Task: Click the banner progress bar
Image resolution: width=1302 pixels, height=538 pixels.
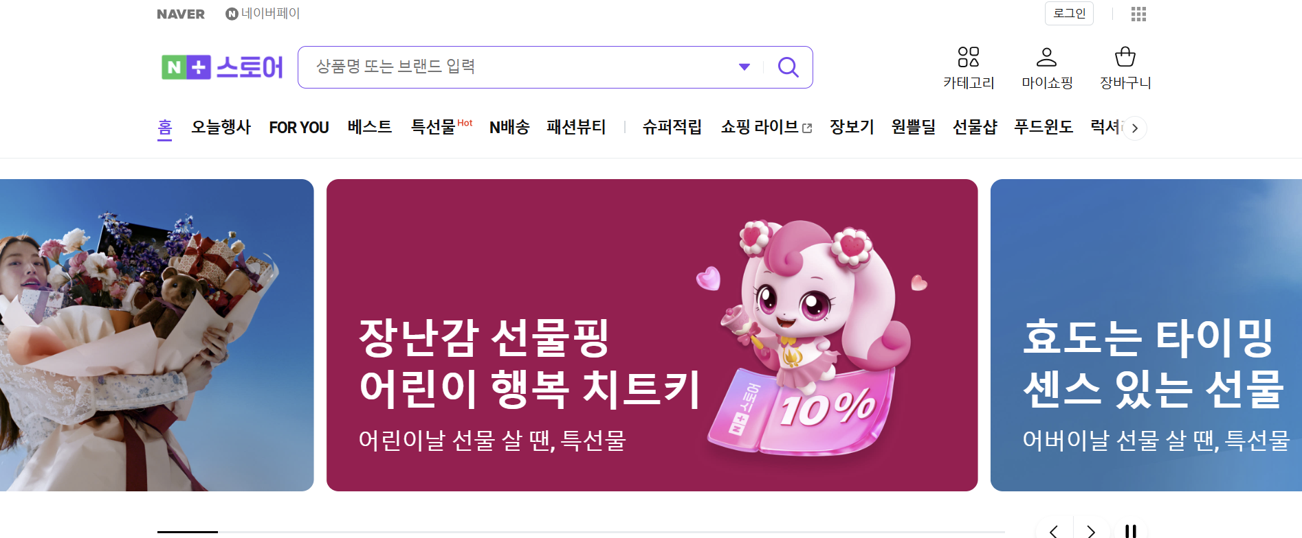Action: coord(581,532)
